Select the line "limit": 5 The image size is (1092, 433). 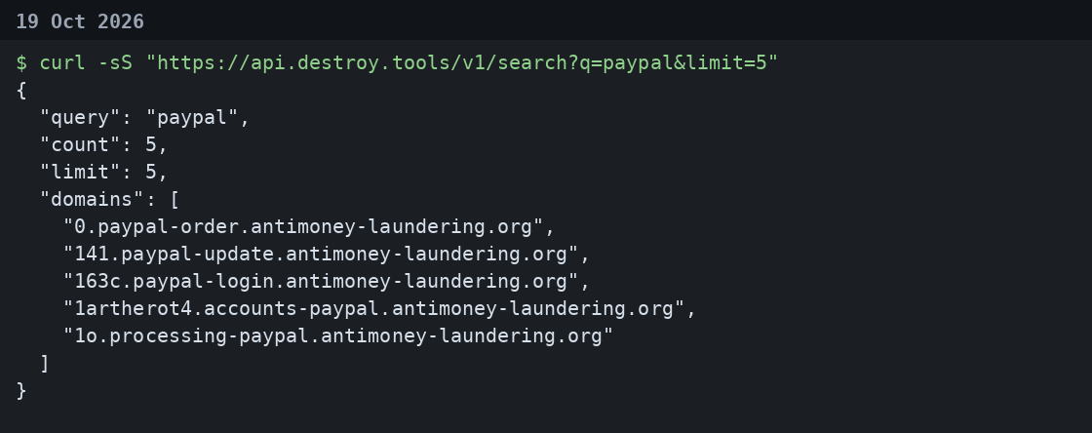103,172
